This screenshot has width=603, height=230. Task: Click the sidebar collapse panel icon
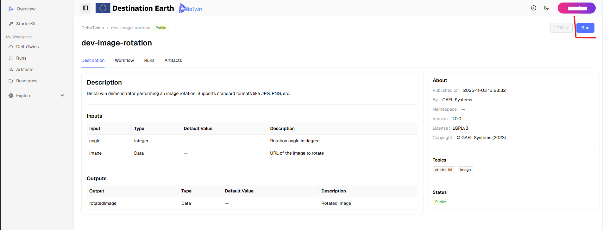(85, 8)
